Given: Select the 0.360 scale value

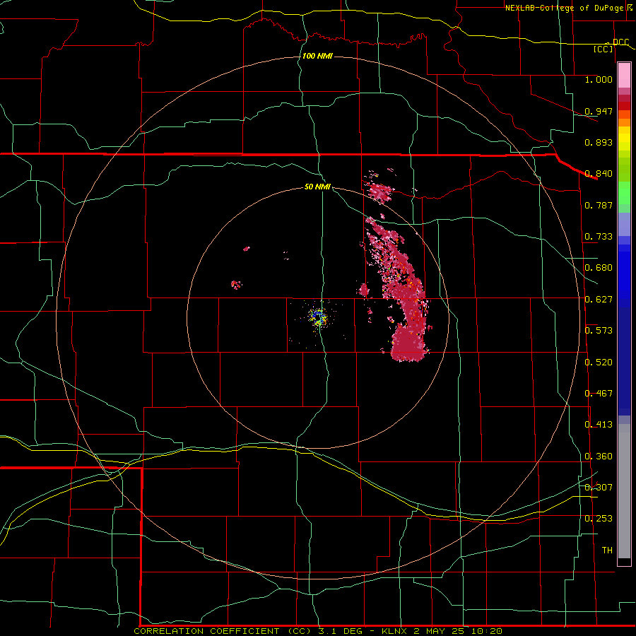Looking at the screenshot, I should [599, 457].
